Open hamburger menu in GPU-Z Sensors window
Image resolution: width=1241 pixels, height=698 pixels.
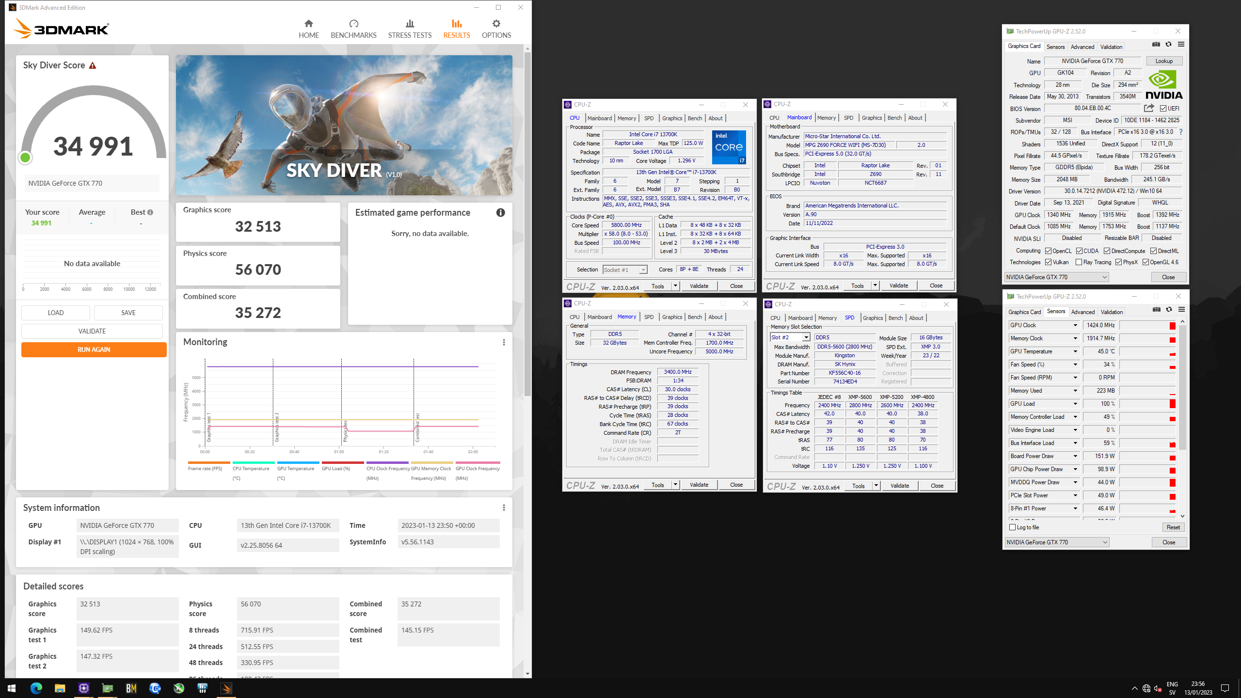tap(1181, 310)
